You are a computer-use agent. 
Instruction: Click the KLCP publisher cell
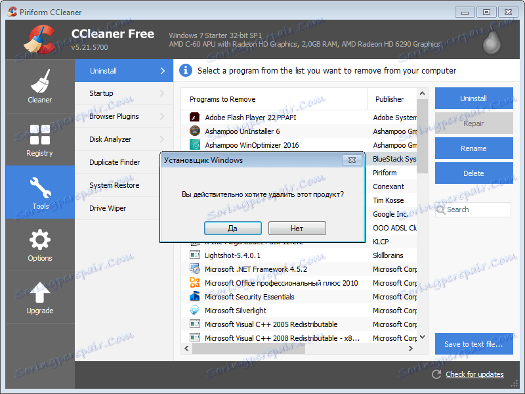pos(381,242)
